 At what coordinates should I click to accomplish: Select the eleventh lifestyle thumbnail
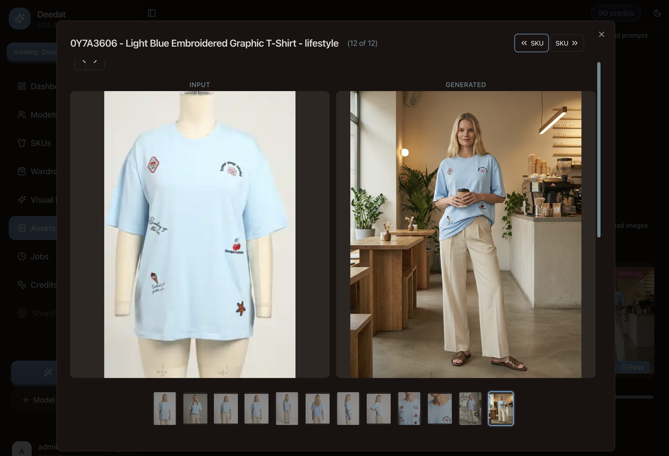[x=470, y=409]
